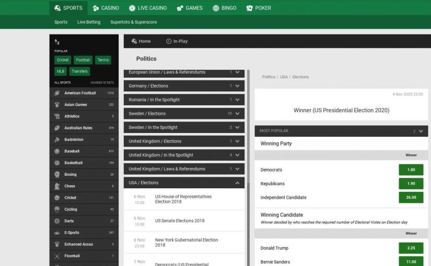Viewport: 431px width, 266px height.
Task: Bet on Democrats at 1.80 odds
Action: [411, 170]
